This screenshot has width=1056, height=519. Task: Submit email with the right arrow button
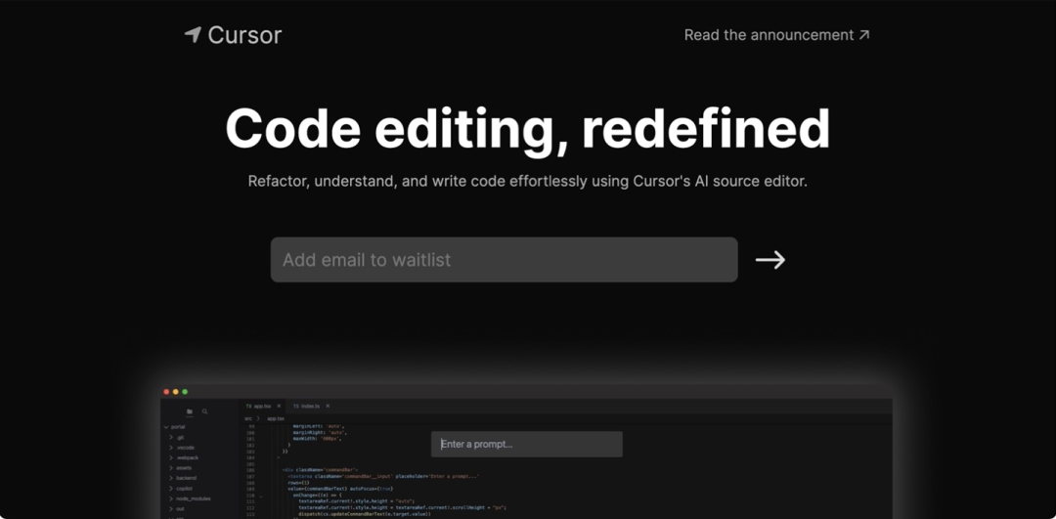tap(770, 260)
